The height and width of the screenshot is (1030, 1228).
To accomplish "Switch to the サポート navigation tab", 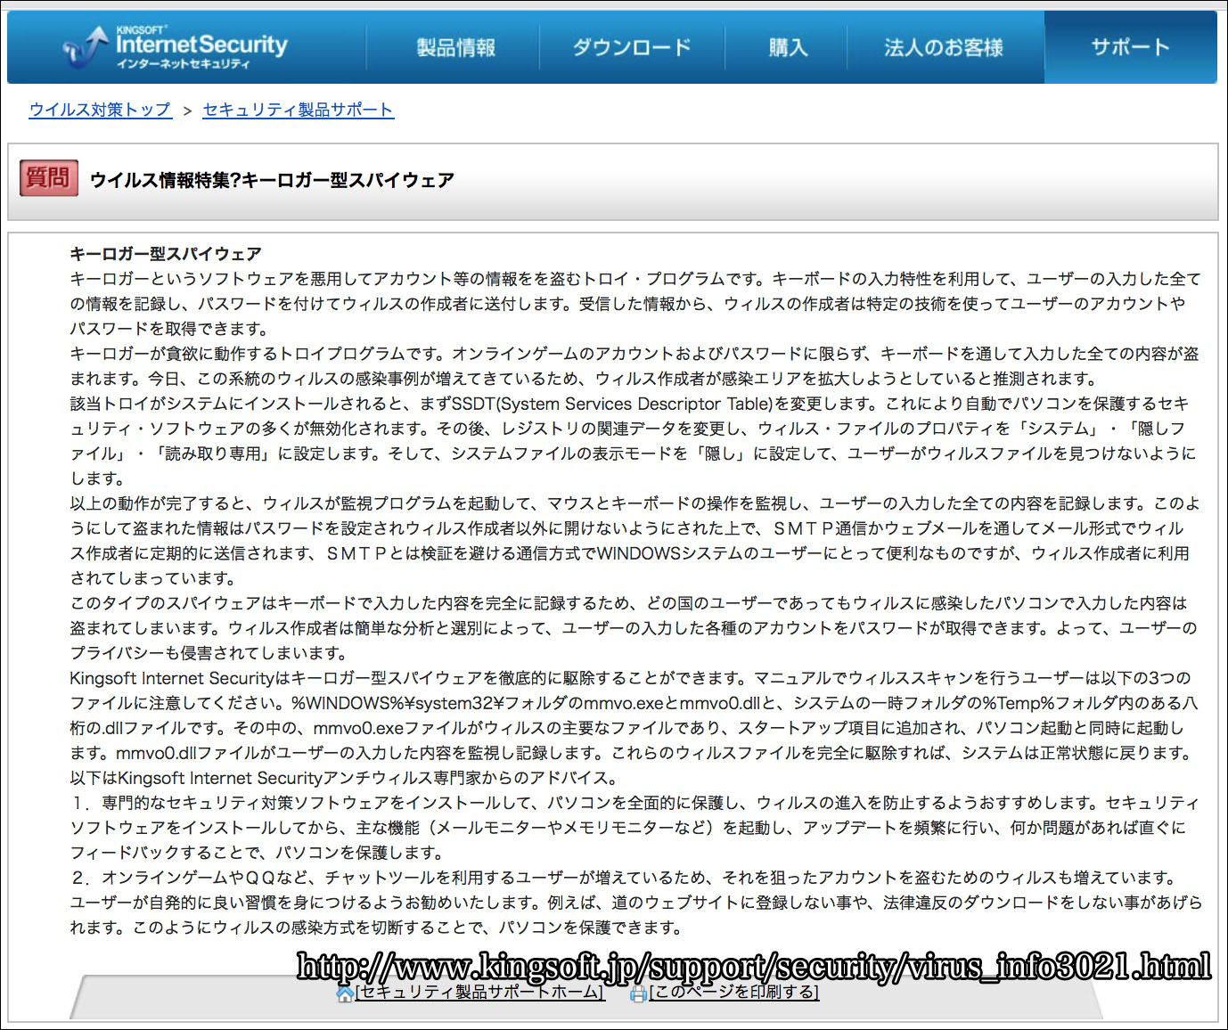I will [x=1130, y=48].
